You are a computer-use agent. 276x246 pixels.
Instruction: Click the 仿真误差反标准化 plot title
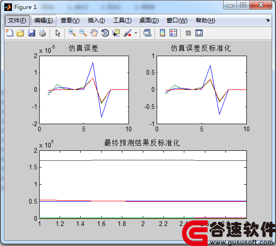pos(201,48)
